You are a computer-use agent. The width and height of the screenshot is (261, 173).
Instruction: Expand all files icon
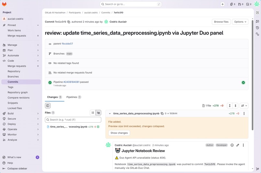[x=230, y=106]
